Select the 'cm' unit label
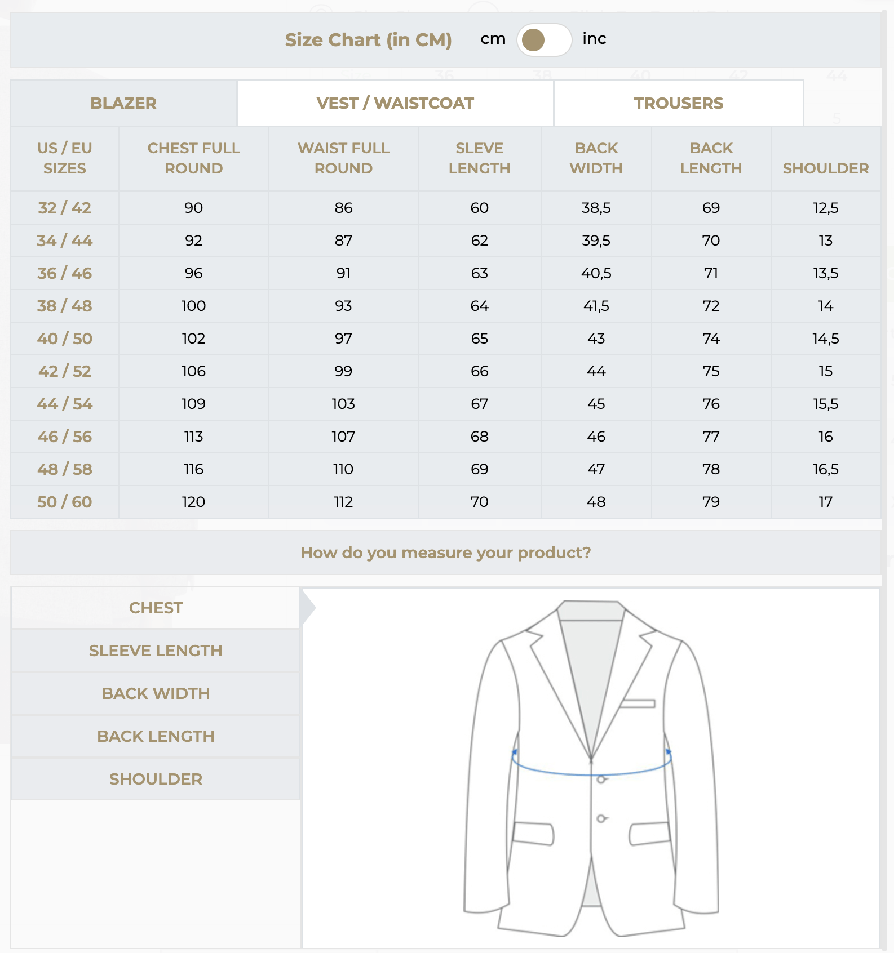 click(x=493, y=39)
